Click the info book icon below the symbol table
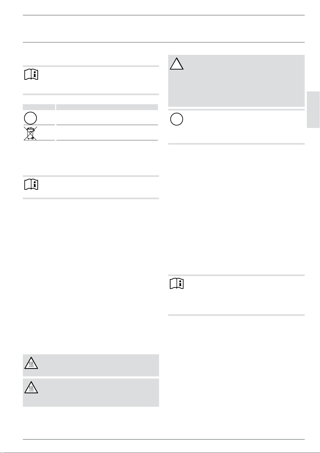The image size is (320, 453). pos(31,185)
